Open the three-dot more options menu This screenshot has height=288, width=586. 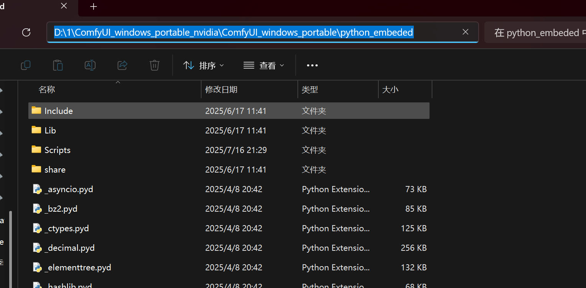312,66
